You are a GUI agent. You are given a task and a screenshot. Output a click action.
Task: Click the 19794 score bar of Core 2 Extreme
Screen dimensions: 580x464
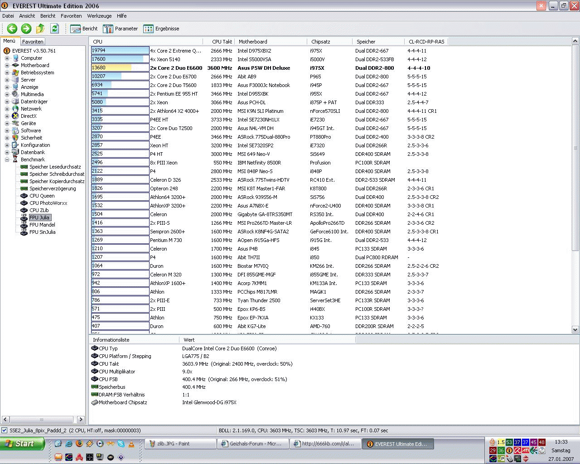[120, 51]
